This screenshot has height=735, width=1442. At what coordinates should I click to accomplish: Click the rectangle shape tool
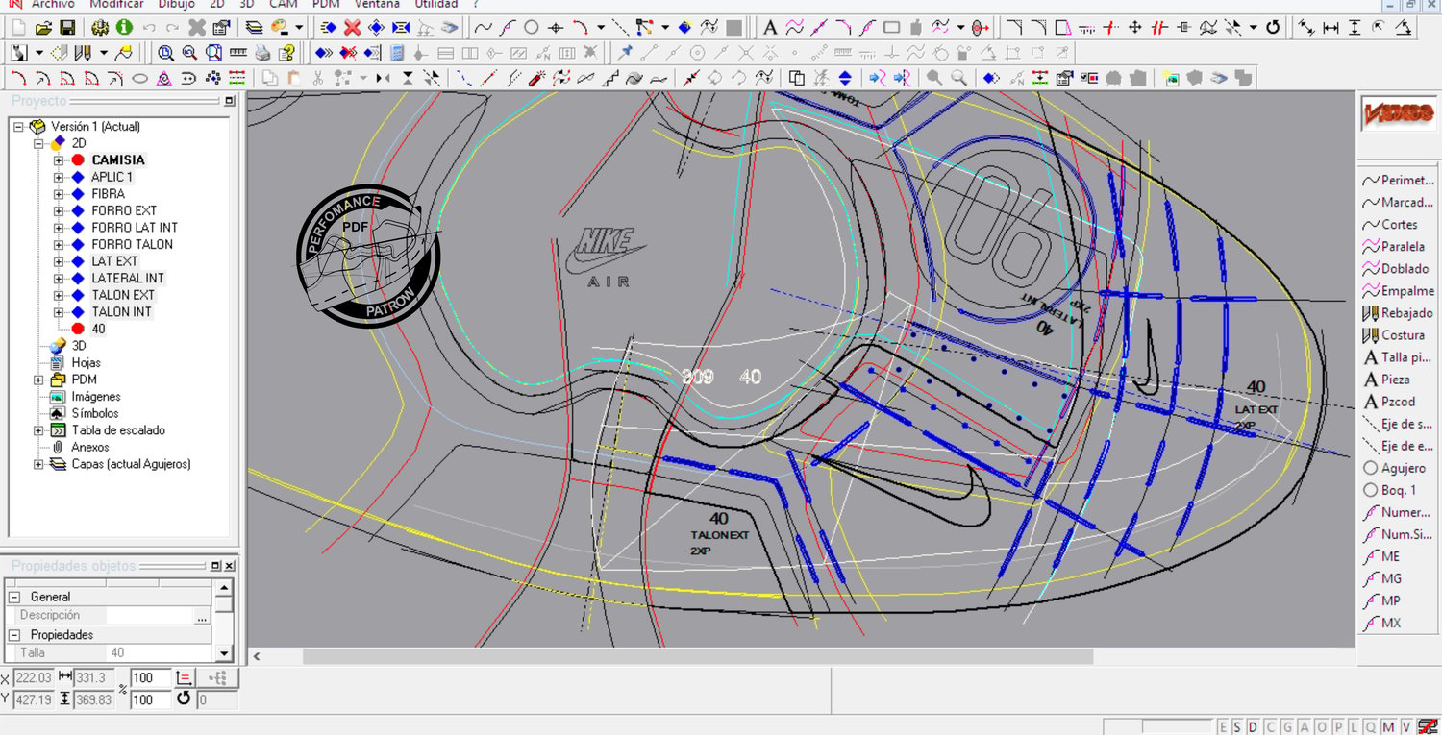pos(891,27)
